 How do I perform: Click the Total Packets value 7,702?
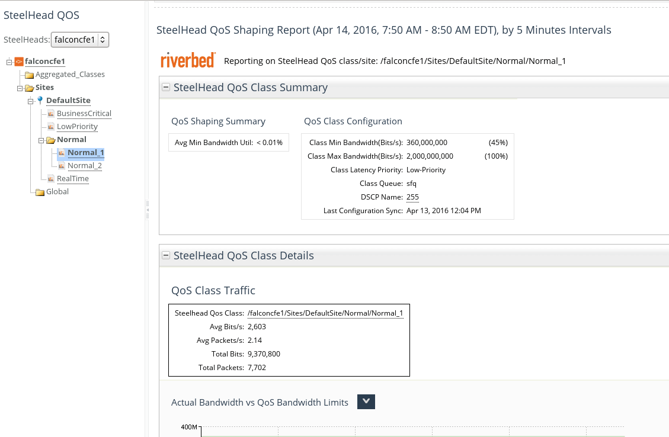pos(257,368)
